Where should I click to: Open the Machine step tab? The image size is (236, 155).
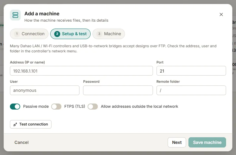click(109, 34)
